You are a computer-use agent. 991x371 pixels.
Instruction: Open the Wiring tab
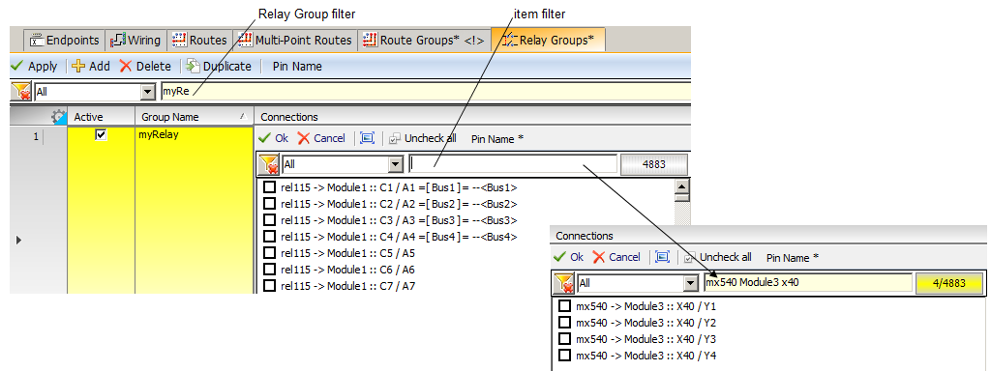tap(135, 41)
